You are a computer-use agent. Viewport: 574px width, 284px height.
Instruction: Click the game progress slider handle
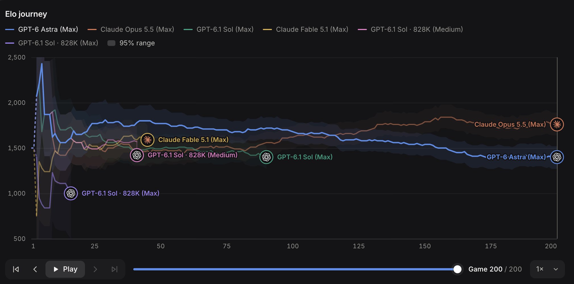coord(457,269)
